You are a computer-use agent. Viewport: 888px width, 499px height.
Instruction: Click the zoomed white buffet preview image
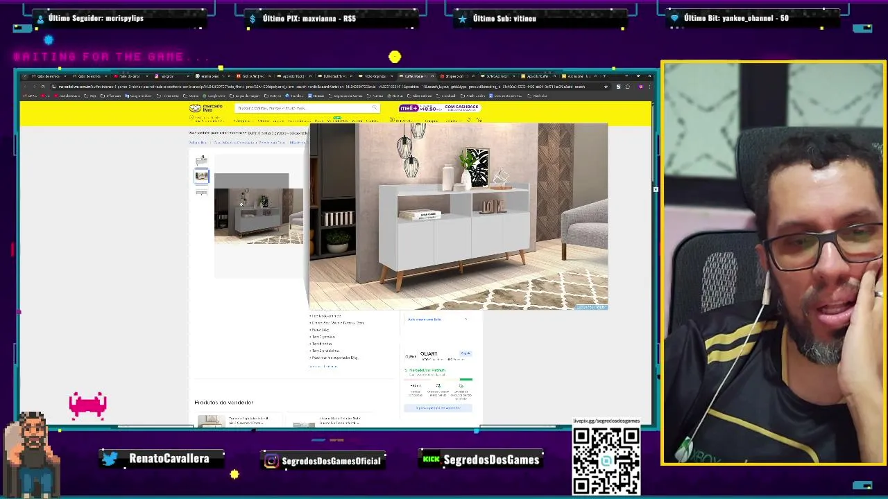point(458,216)
